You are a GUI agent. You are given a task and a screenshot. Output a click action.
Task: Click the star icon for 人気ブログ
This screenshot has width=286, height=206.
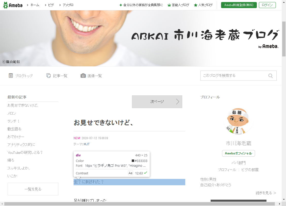pyautogui.click(x=195, y=5)
